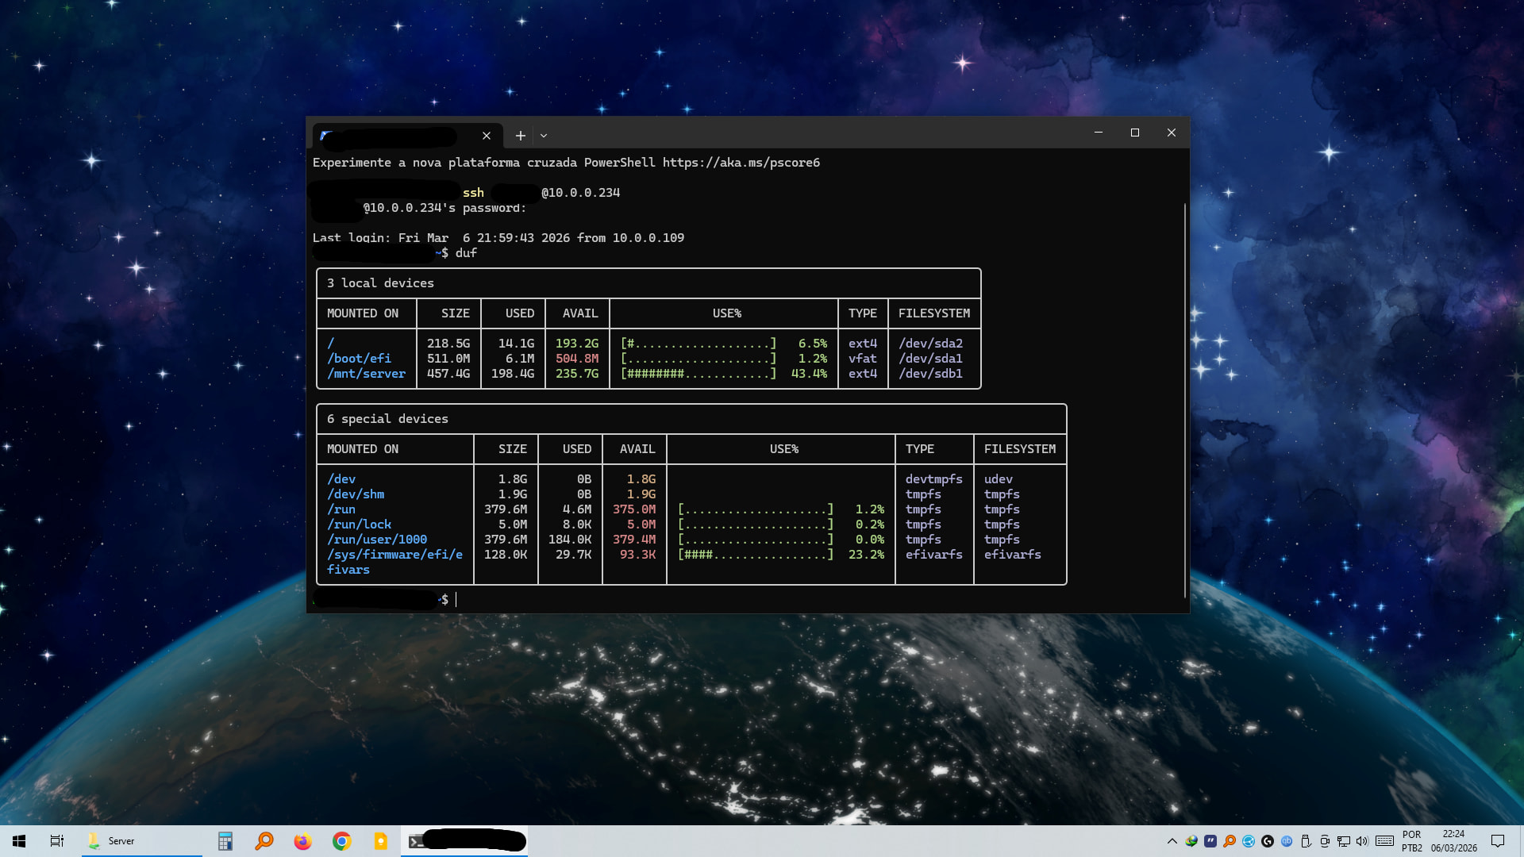Launch the Calculator from the taskbar
This screenshot has width=1524, height=857.
click(x=225, y=841)
